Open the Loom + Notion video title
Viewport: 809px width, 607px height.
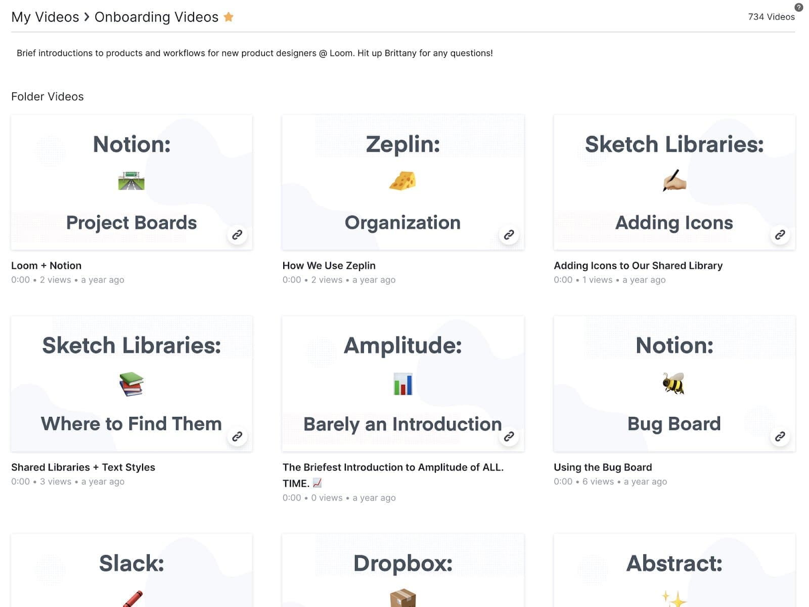47,265
